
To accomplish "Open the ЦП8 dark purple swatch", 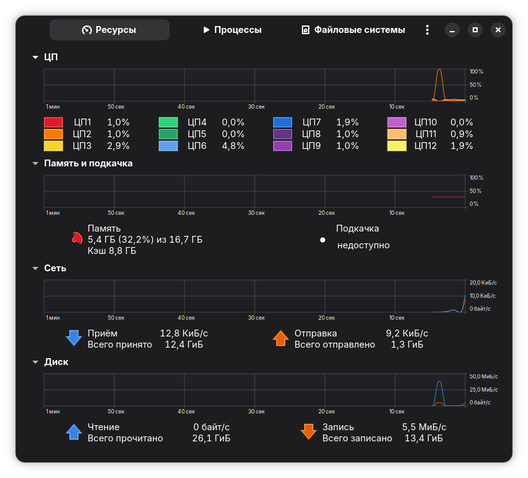I will coord(283,134).
